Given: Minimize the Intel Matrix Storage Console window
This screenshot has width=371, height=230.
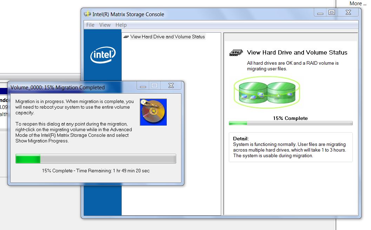Looking at the screenshot, I should tap(320, 13).
